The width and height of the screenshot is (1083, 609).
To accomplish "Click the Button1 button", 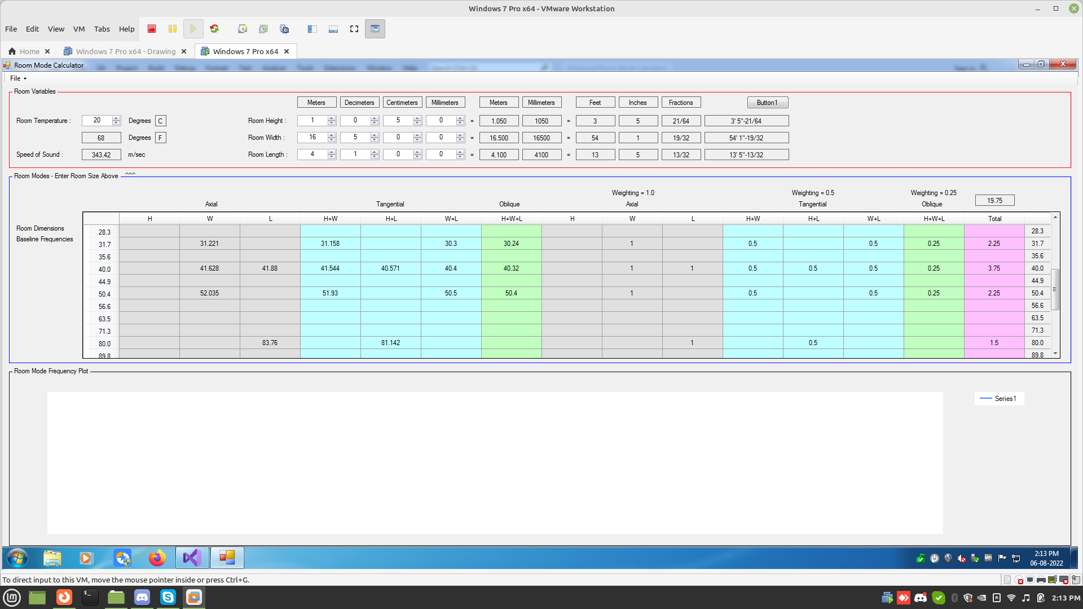I will (767, 103).
